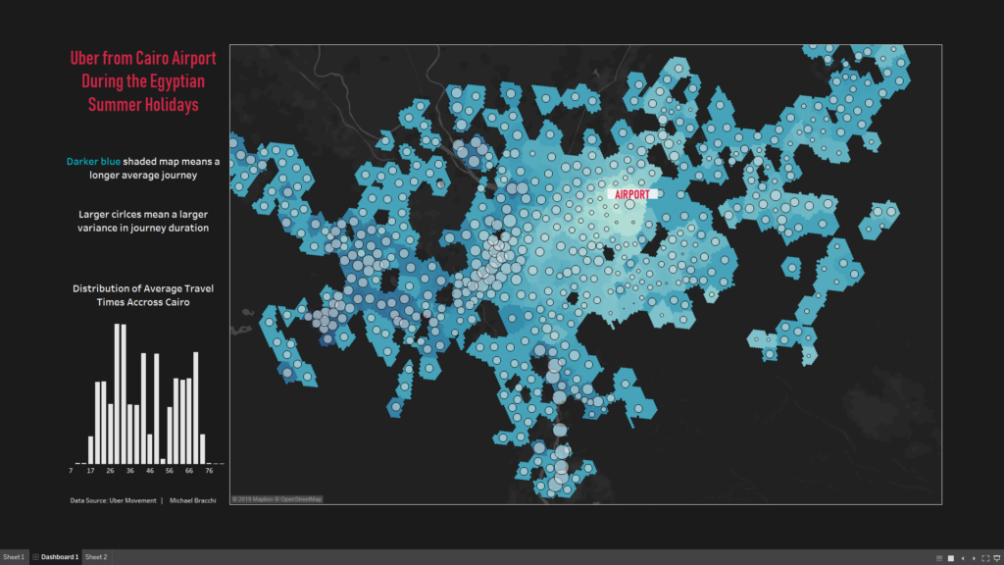This screenshot has width=1004, height=565.
Task: Click the 'Michael Bracchi' credit text
Action: 193,501
